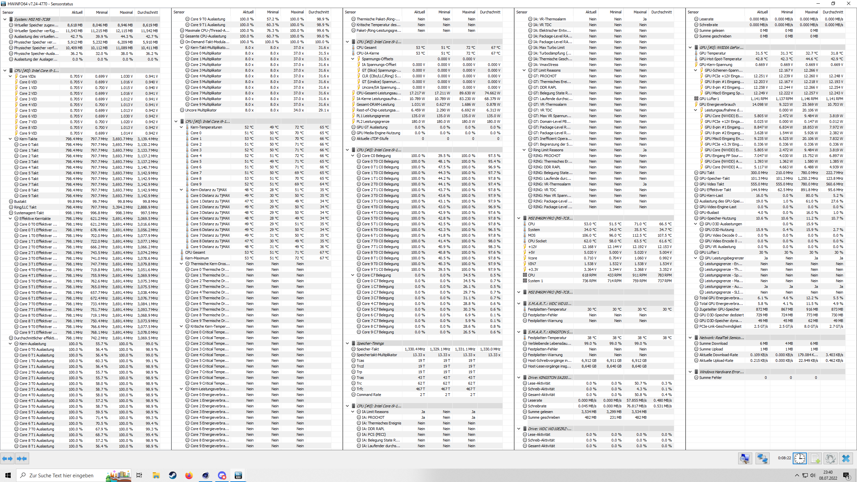Collapse the 'Kern-Takte' sensor group
The image size is (857, 482).
coord(10,139)
